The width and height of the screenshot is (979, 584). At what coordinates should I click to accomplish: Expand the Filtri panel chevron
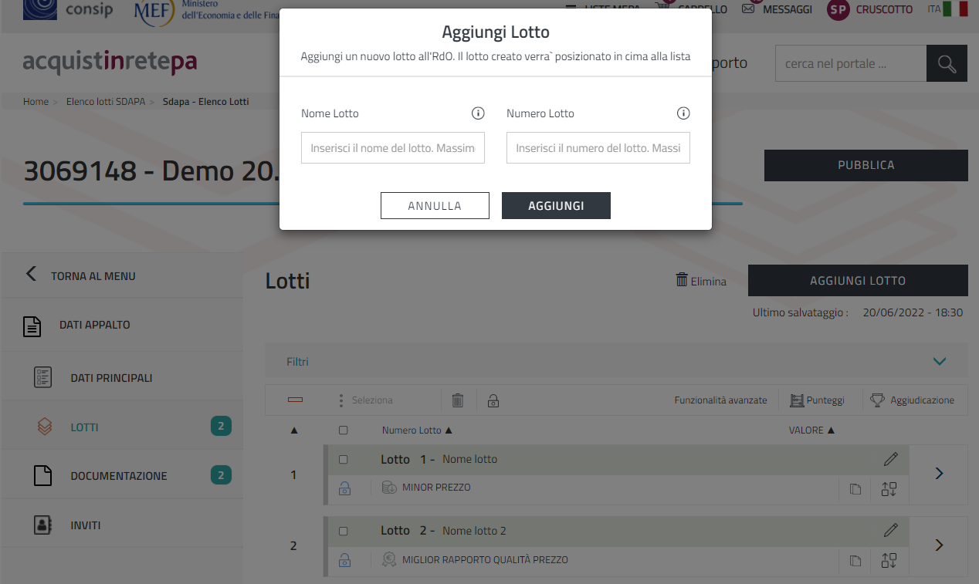[x=940, y=361]
